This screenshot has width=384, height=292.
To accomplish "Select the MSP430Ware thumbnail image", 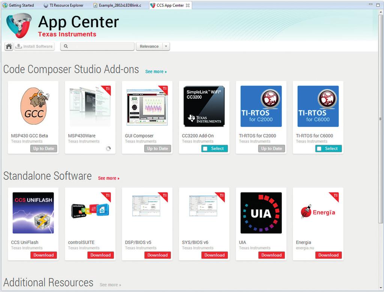I will 90,106.
